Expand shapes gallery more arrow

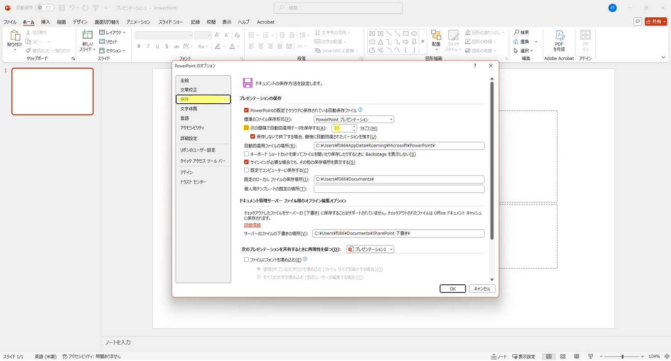[x=423, y=42]
